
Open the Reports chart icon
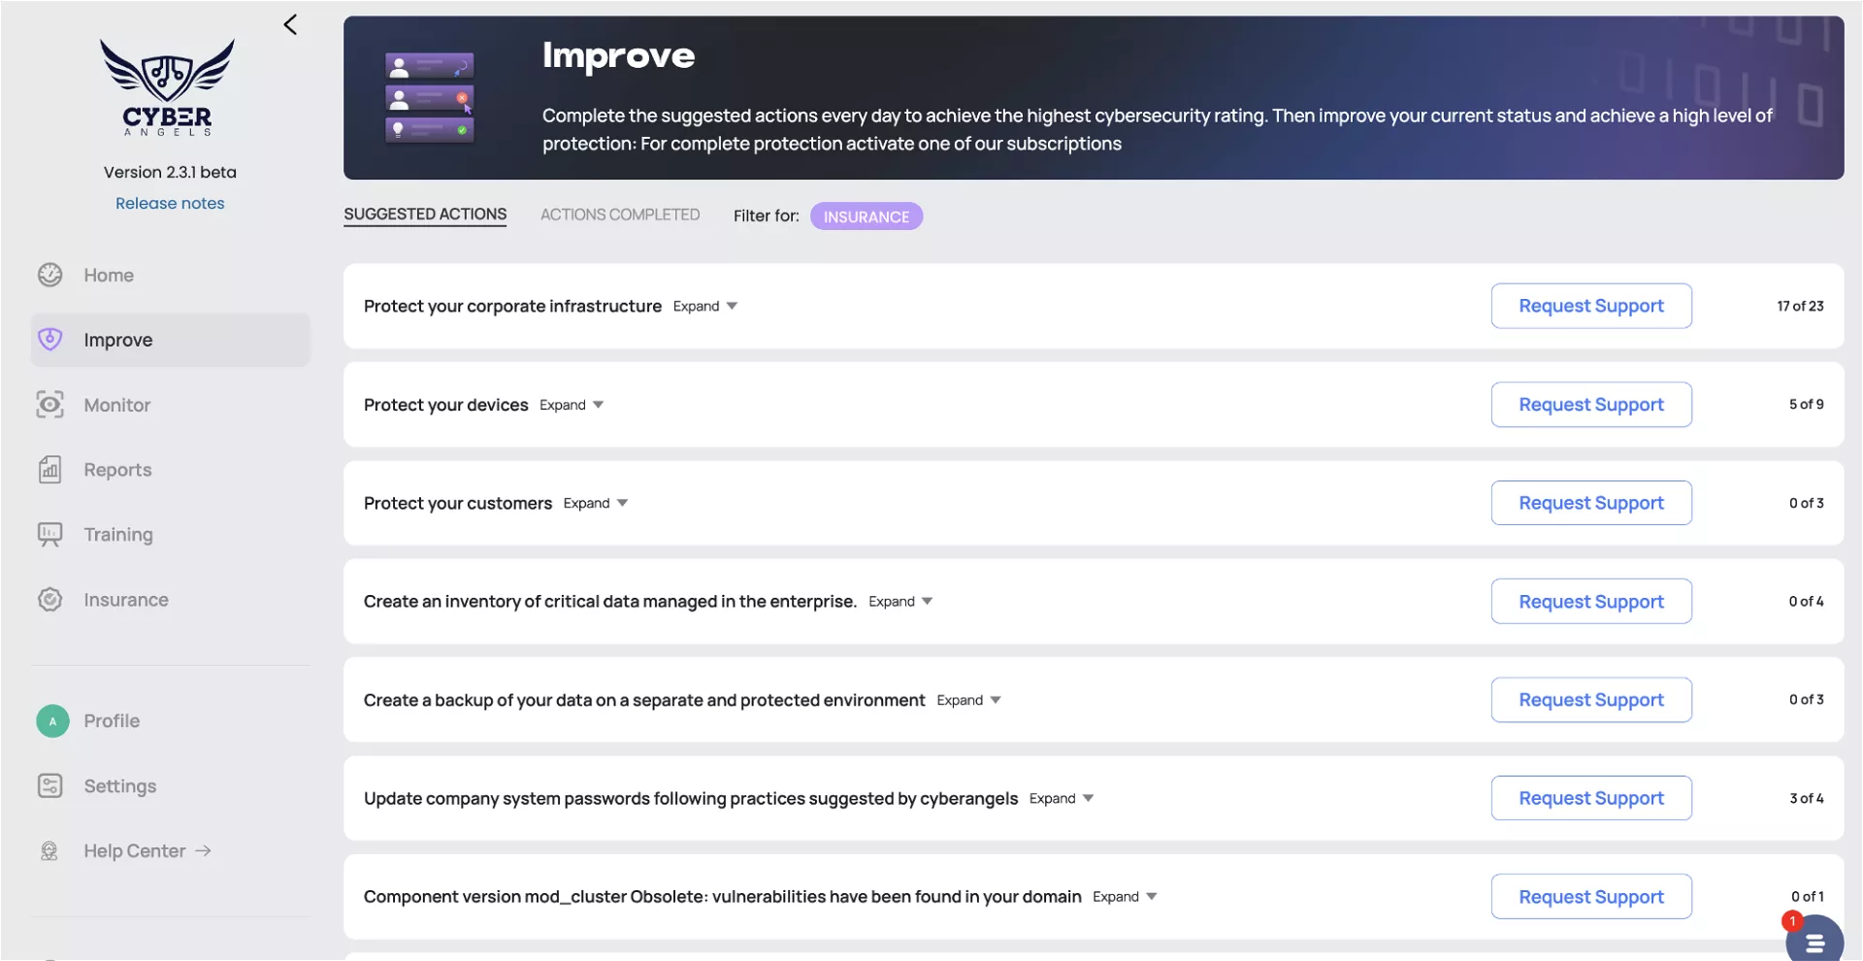click(x=50, y=470)
